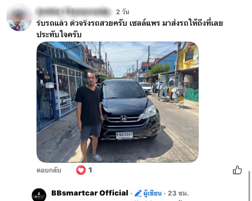This screenshot has height=201, width=252.
Task: Open the attached car delivery photo
Action: tap(117, 102)
